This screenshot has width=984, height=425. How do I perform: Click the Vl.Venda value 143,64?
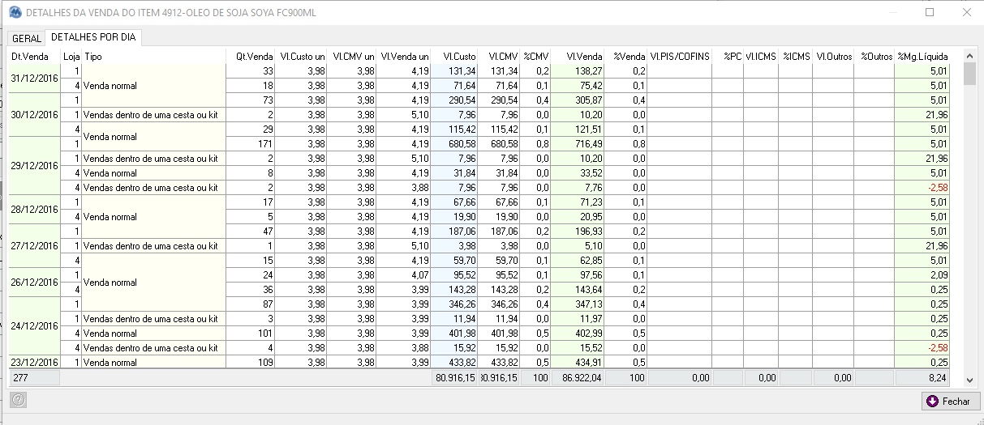578,289
